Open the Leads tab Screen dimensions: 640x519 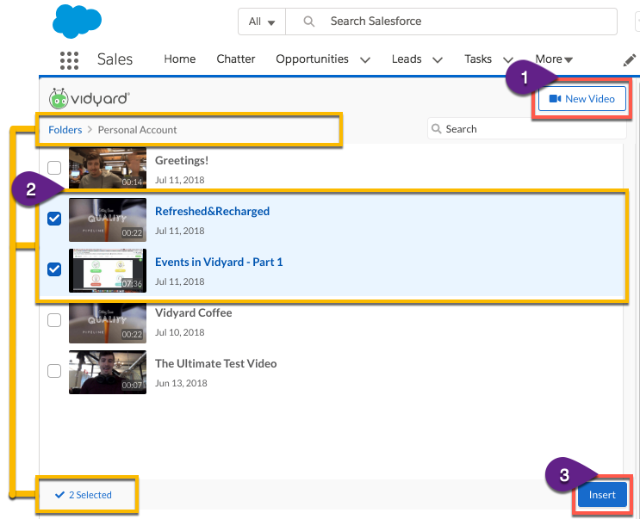pos(407,59)
